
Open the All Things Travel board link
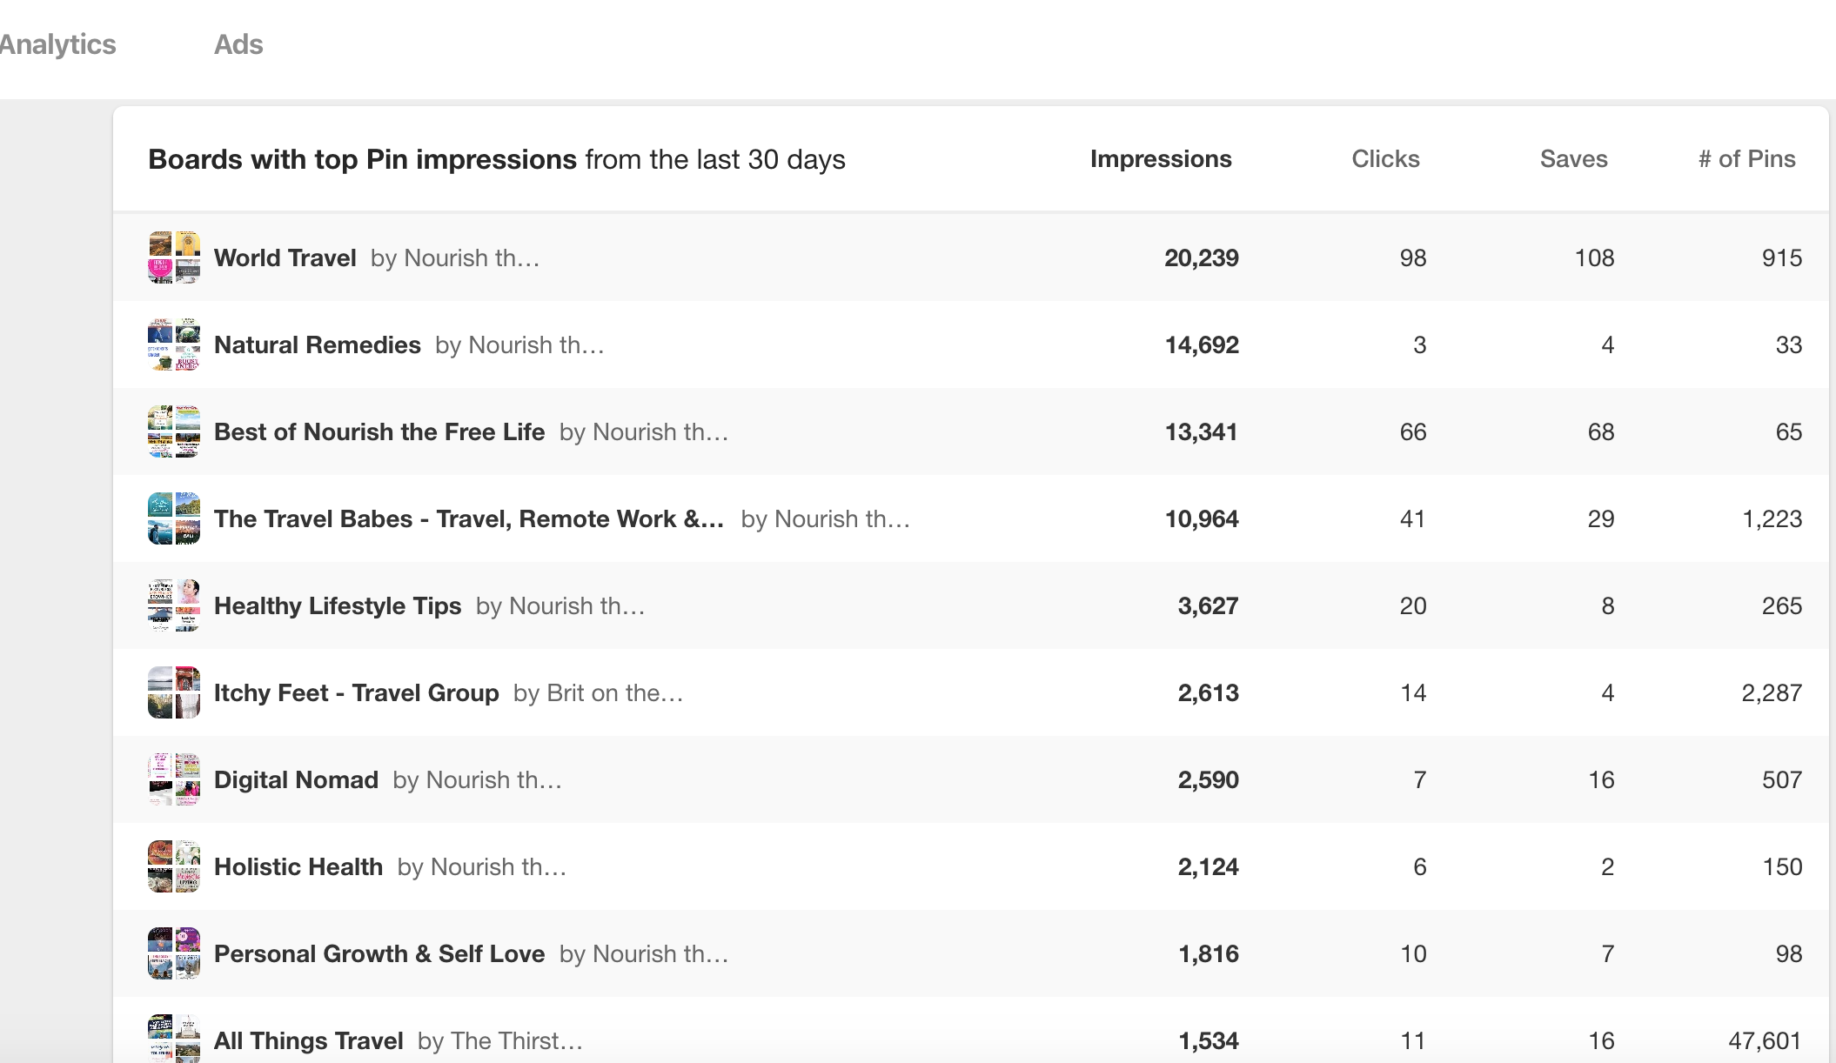pos(308,1041)
